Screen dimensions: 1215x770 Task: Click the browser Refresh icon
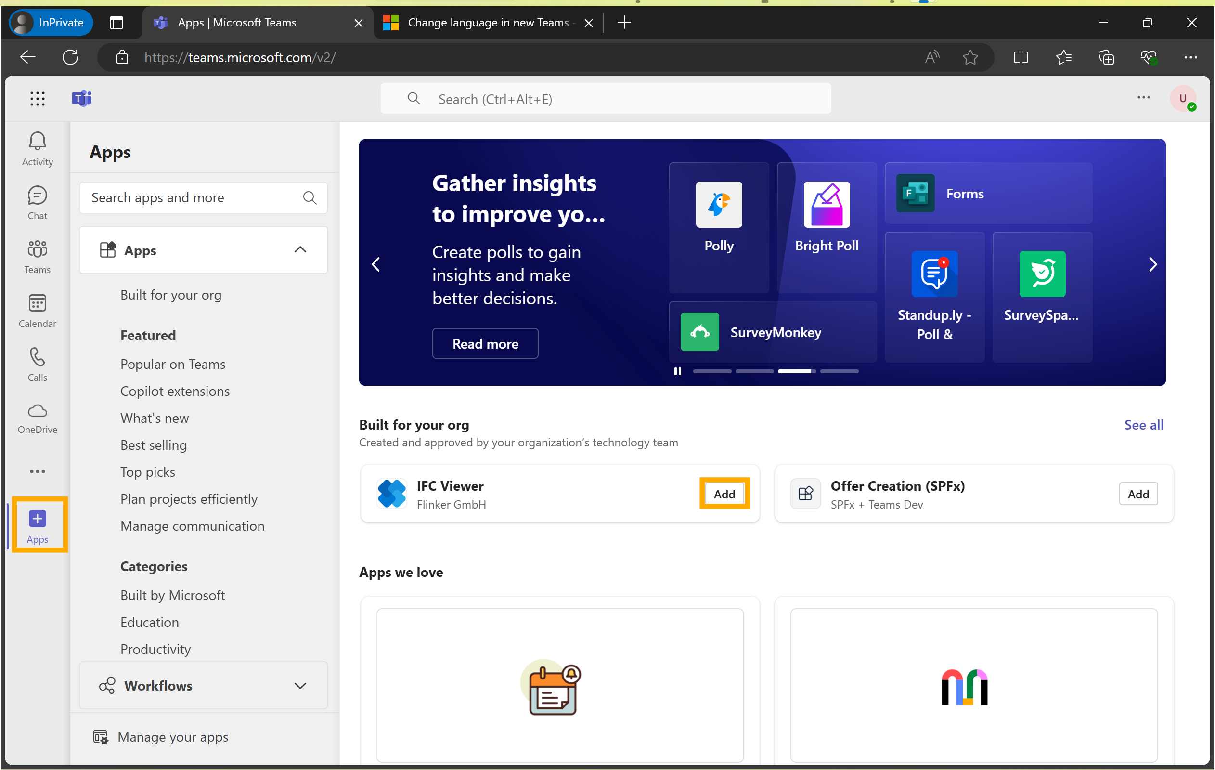[70, 57]
